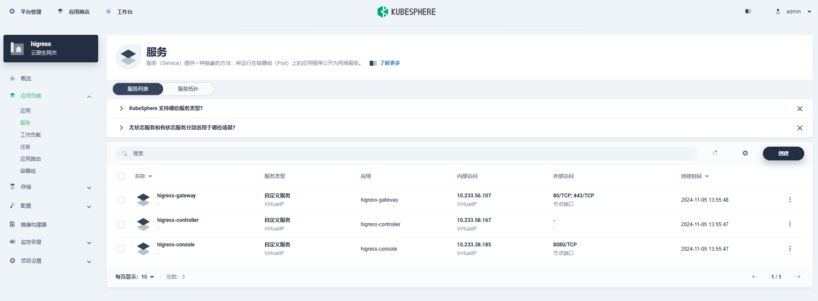818x301 pixels.
Task: Click internal IP 10.233.56.107
Action: coord(474,196)
